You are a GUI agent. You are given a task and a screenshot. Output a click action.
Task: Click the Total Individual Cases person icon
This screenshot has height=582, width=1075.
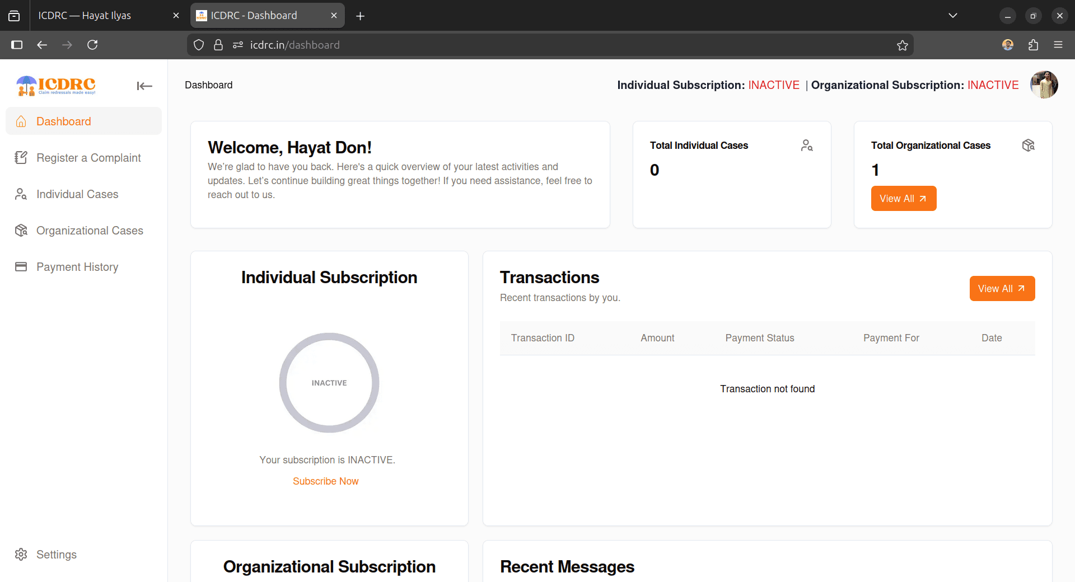pos(807,145)
